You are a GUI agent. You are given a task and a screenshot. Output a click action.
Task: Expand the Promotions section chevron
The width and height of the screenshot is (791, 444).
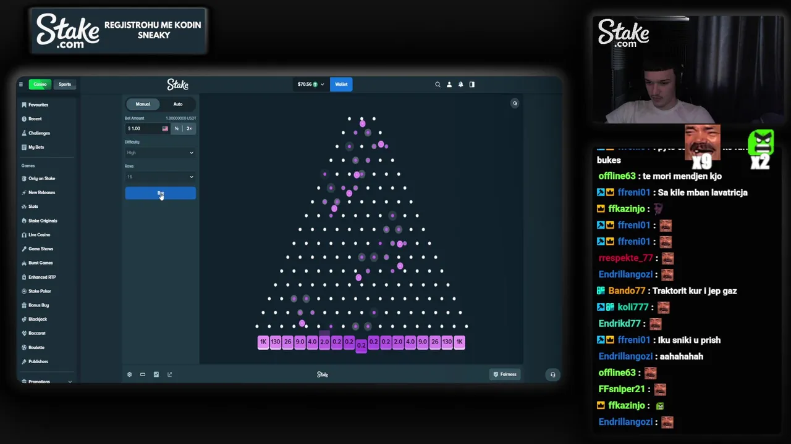coord(70,382)
